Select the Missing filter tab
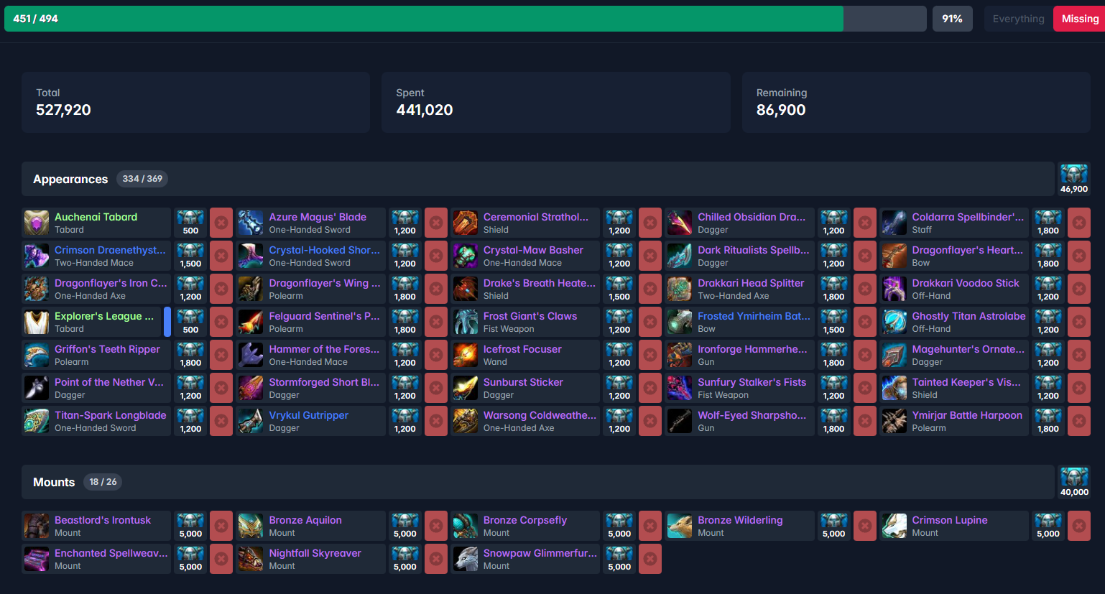 (1080, 19)
